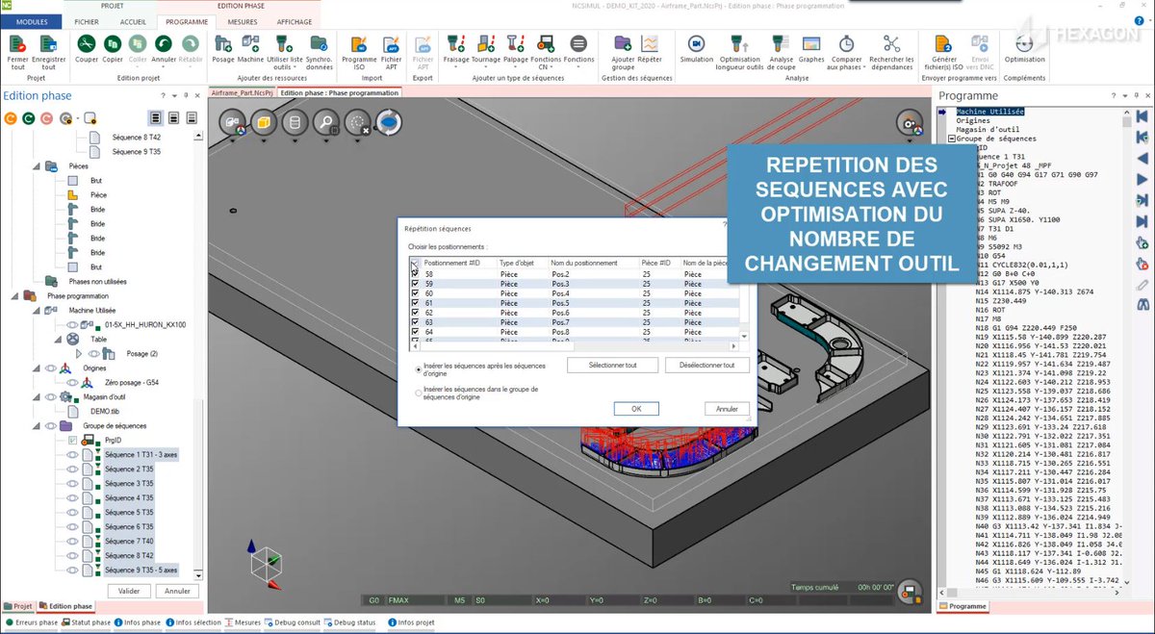Click the Couper scissors icon
The image size is (1155, 634).
(x=87, y=44)
